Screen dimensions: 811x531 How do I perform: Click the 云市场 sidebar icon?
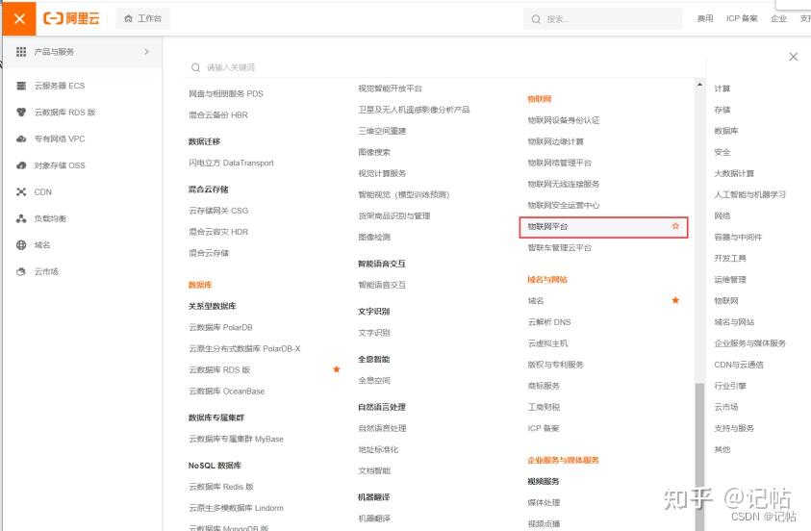pyautogui.click(x=21, y=271)
